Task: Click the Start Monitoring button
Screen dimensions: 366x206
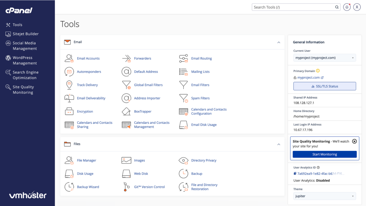Action: pyautogui.click(x=324, y=154)
